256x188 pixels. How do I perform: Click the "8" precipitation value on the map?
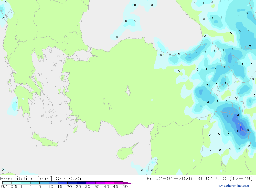(x=248, y=130)
